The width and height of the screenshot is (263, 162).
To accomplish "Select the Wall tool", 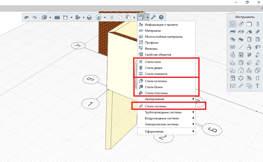I will tap(249, 24).
